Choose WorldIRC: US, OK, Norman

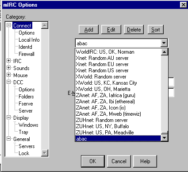click(118, 52)
